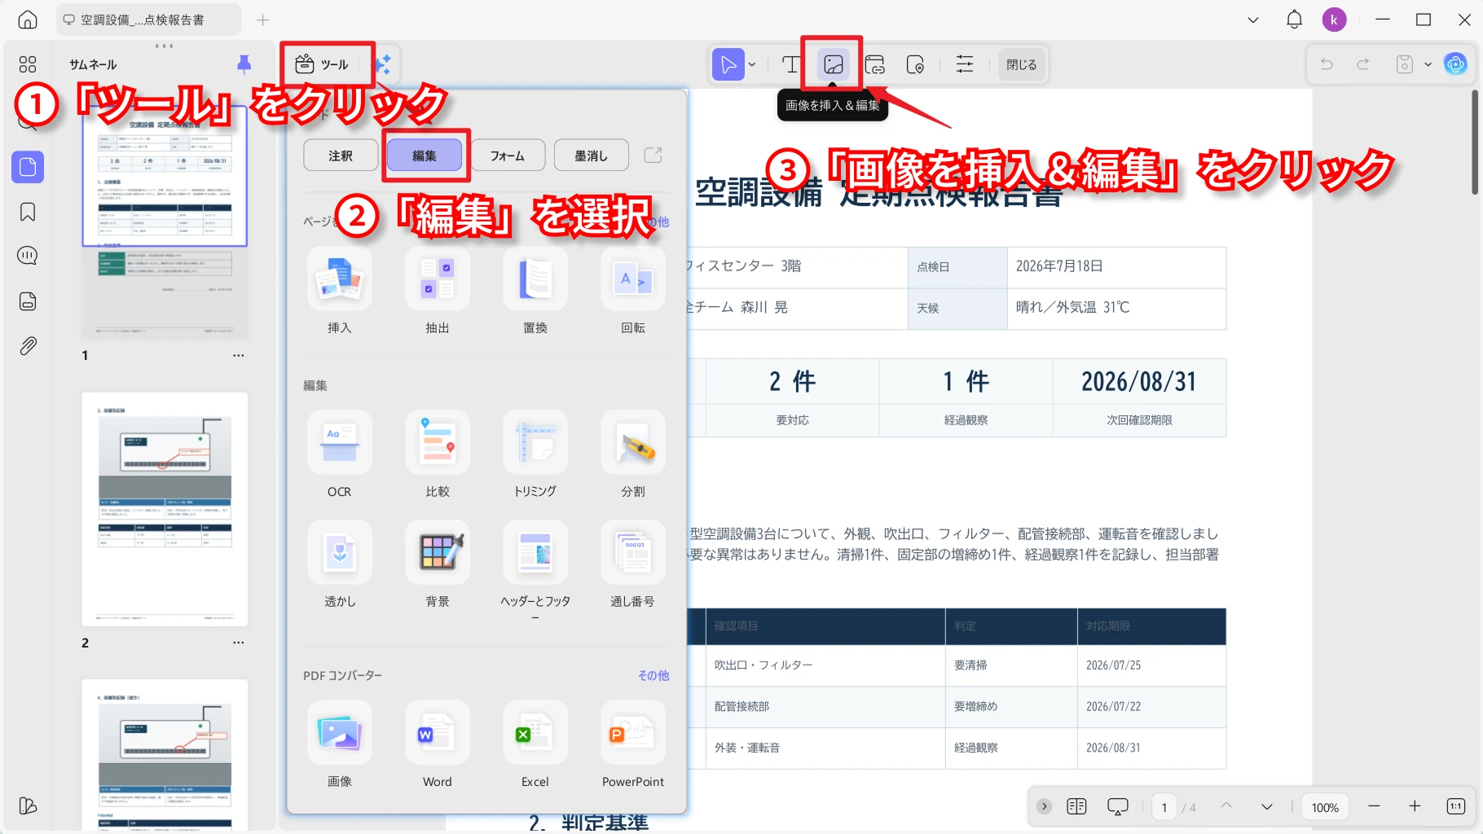Screen dimensions: 1483x834
Task: Open the thumbnails grid view icon
Action: [28, 64]
